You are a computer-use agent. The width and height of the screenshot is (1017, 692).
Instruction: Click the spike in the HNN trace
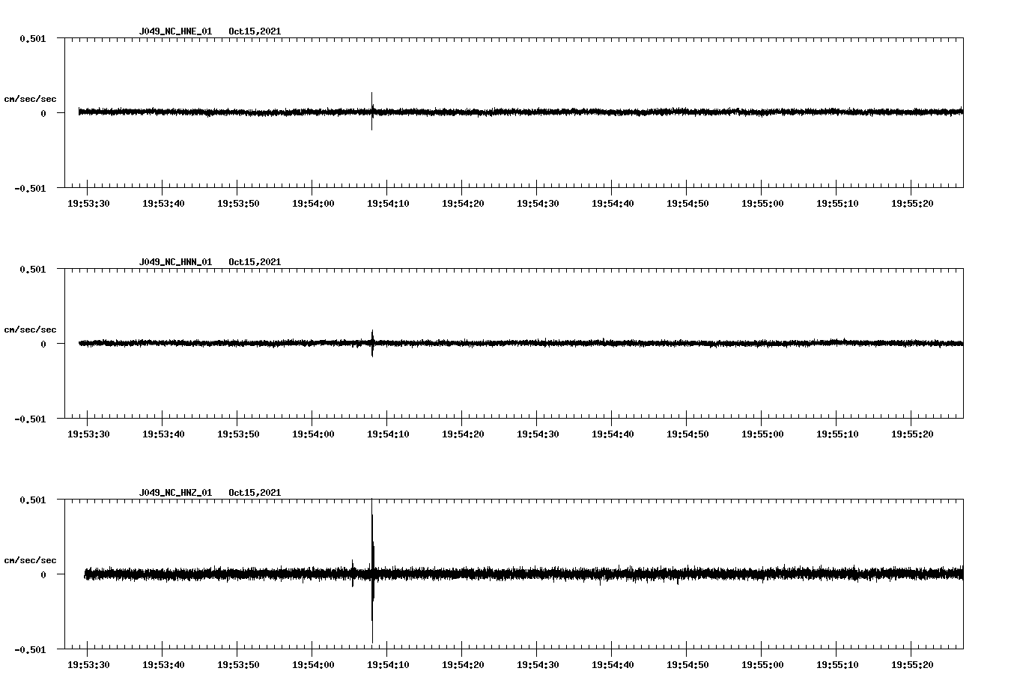[x=372, y=343]
